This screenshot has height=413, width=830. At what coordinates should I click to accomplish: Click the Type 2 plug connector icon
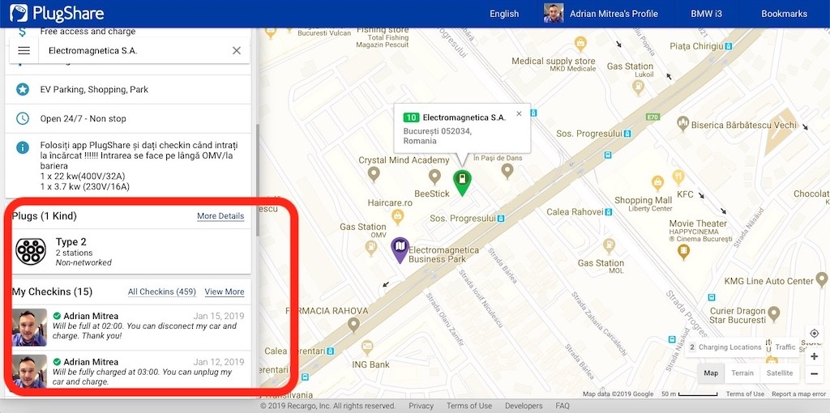32,252
